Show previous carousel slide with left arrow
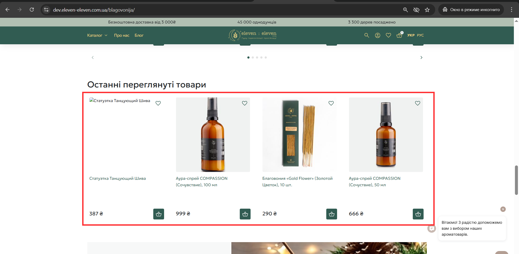Image resolution: width=519 pixels, height=254 pixels. click(x=93, y=57)
